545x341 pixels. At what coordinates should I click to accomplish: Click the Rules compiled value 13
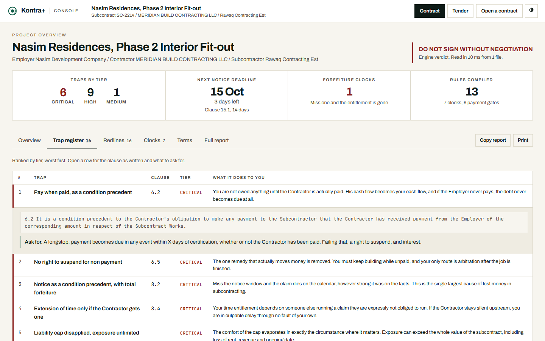472,92
